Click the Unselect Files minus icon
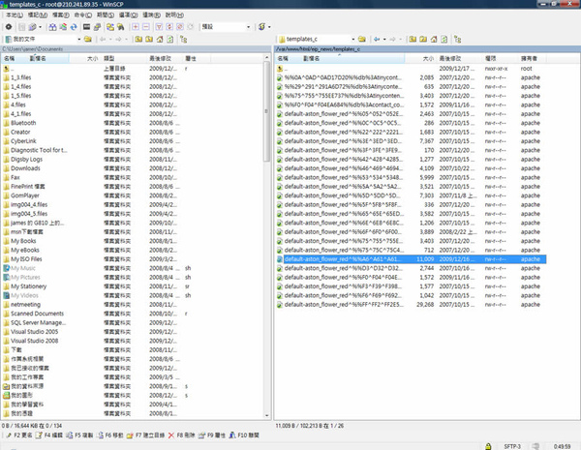Screen dimensions: 581x450 [145, 27]
